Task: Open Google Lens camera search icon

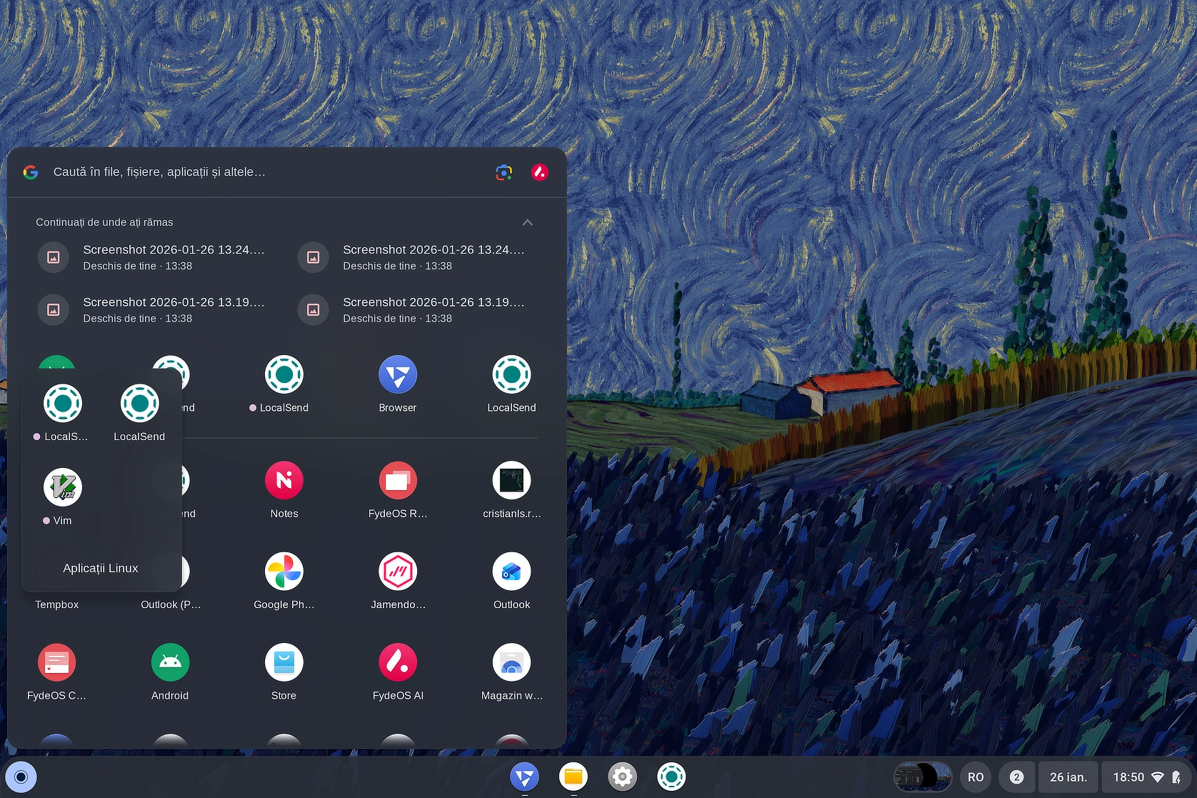Action: (x=504, y=172)
